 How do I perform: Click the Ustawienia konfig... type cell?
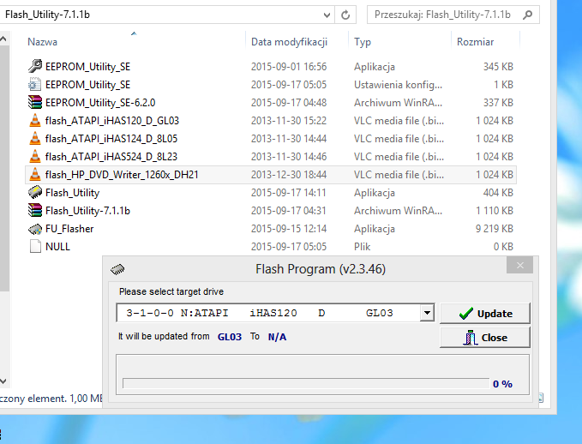398,85
